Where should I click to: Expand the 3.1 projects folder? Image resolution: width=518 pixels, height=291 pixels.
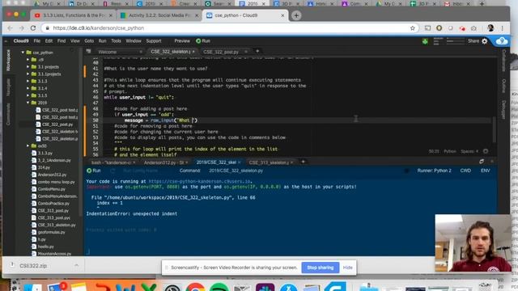tap(28, 66)
